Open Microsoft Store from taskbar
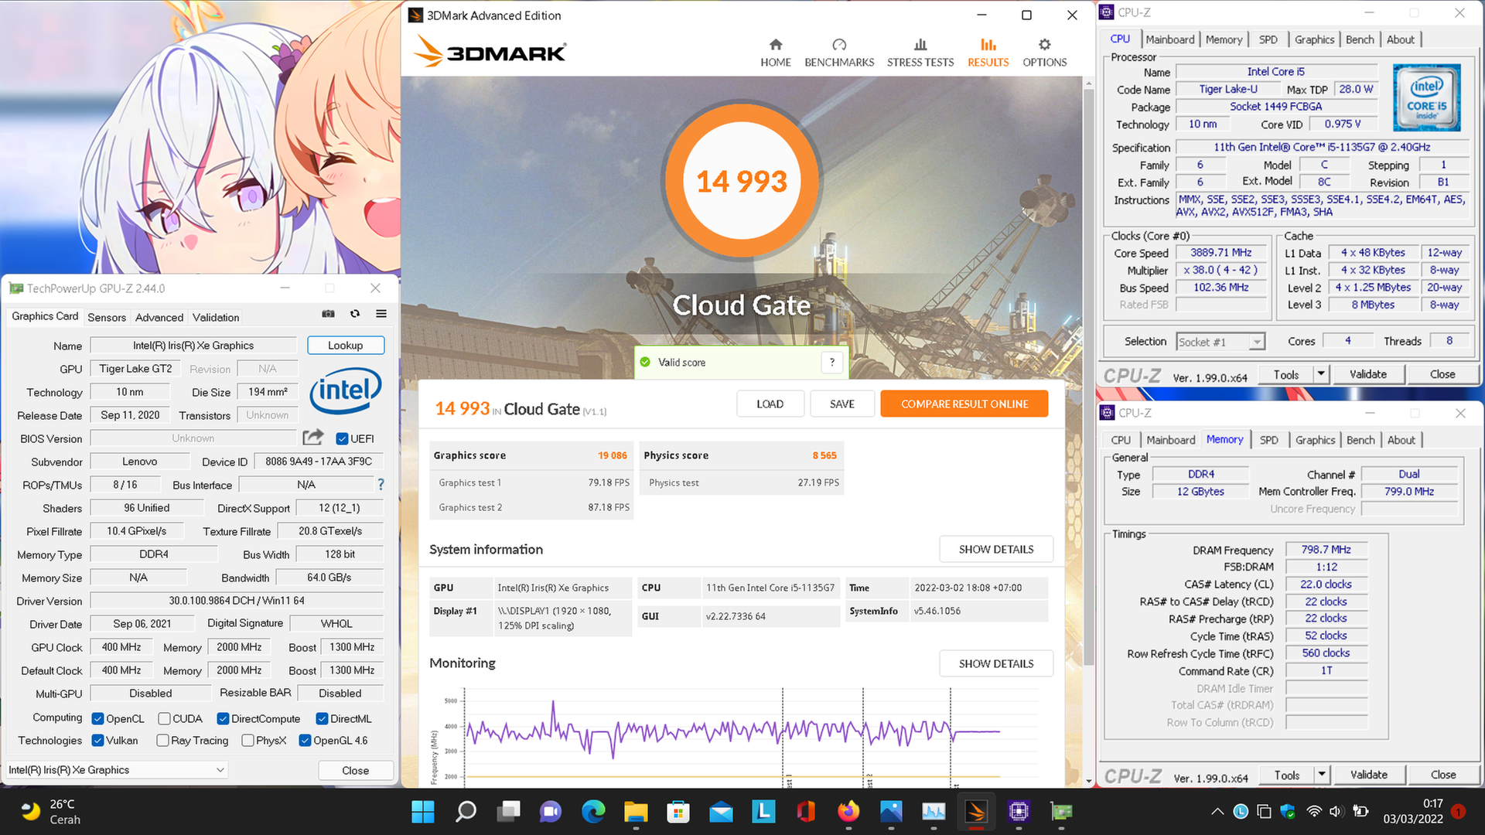Screen dimensions: 1485x835 [x=678, y=811]
